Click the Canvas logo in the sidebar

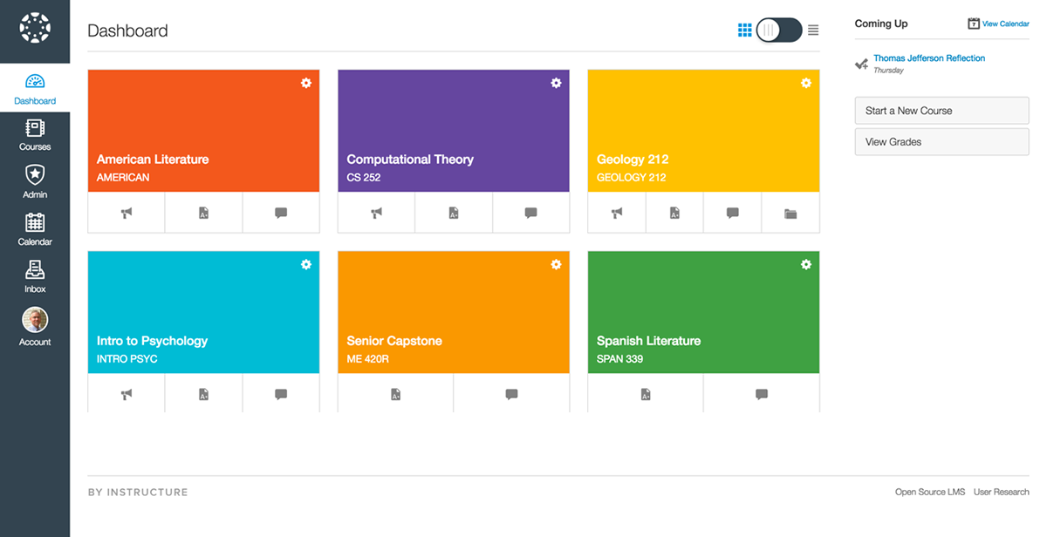click(35, 29)
